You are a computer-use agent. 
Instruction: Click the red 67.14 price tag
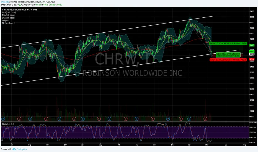pos(252,59)
